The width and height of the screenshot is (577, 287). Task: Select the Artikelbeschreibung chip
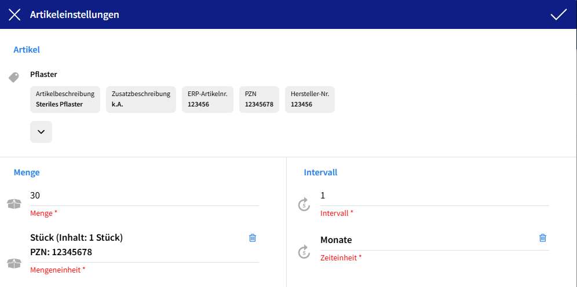tap(65, 100)
